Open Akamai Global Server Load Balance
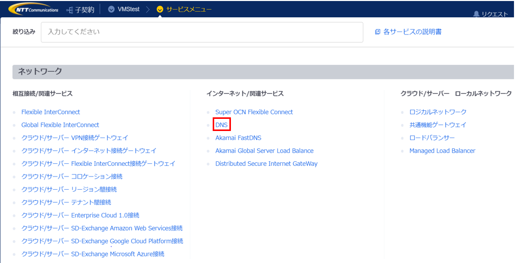515x263 pixels. tap(264, 151)
